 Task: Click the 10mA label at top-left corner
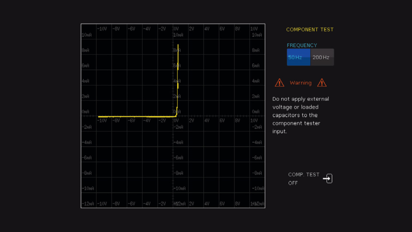point(87,35)
